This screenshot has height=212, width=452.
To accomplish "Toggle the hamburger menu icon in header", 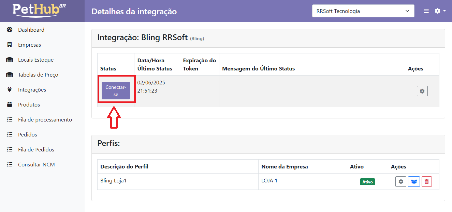I will click(426, 11).
